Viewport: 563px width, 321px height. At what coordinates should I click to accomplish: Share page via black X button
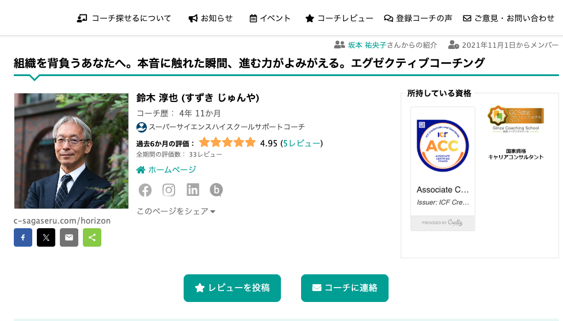pos(46,237)
